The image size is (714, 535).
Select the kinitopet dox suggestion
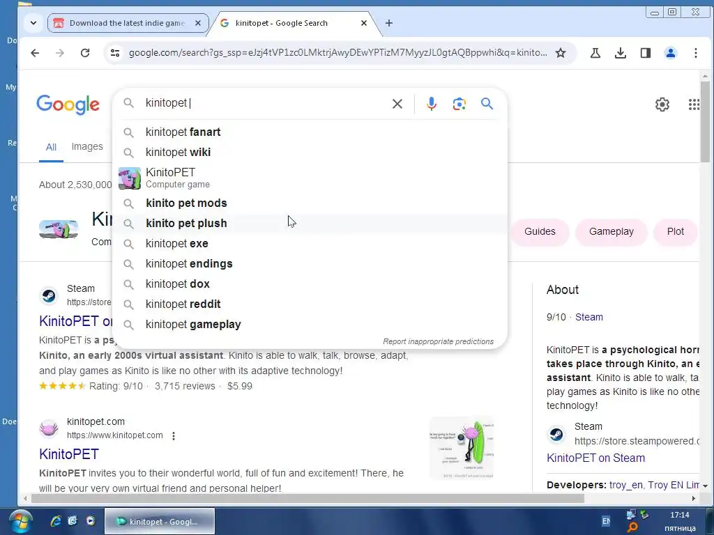310,284
